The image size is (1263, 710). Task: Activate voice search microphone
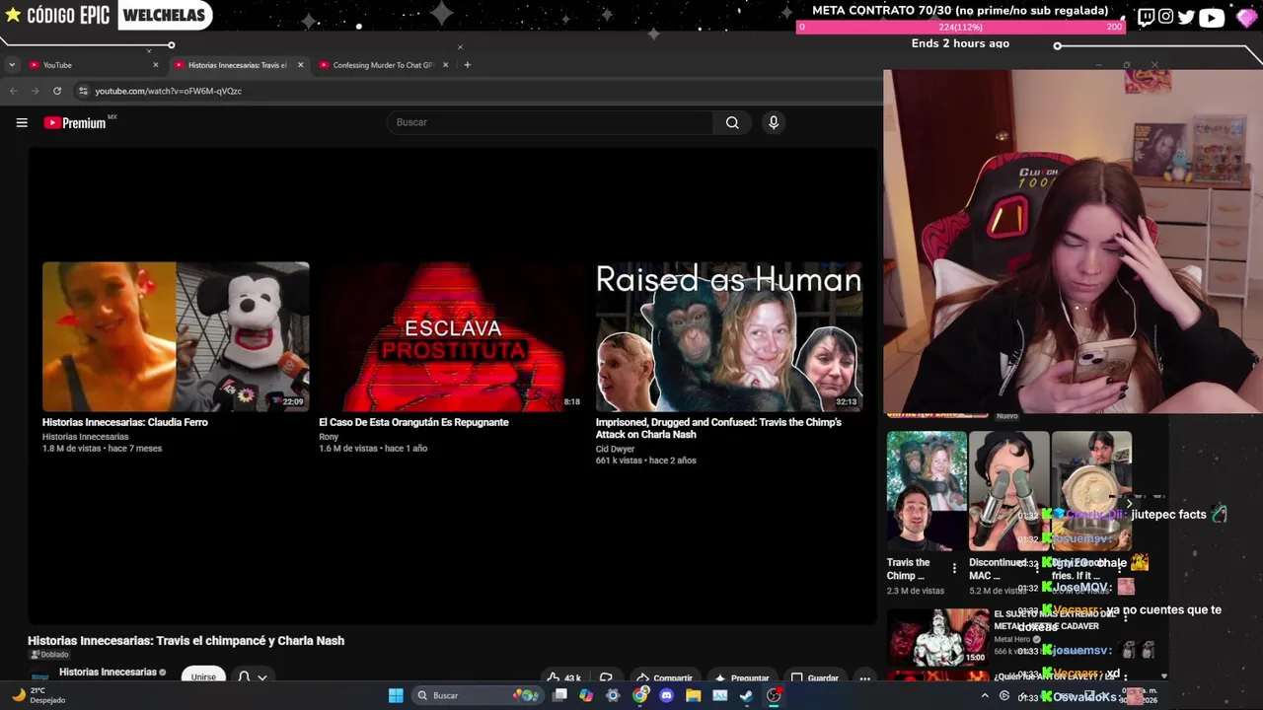774,122
